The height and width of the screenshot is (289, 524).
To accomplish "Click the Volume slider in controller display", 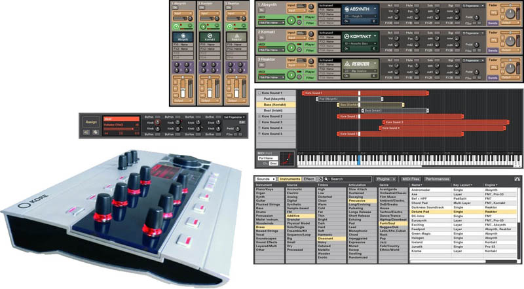I will point(121,129).
